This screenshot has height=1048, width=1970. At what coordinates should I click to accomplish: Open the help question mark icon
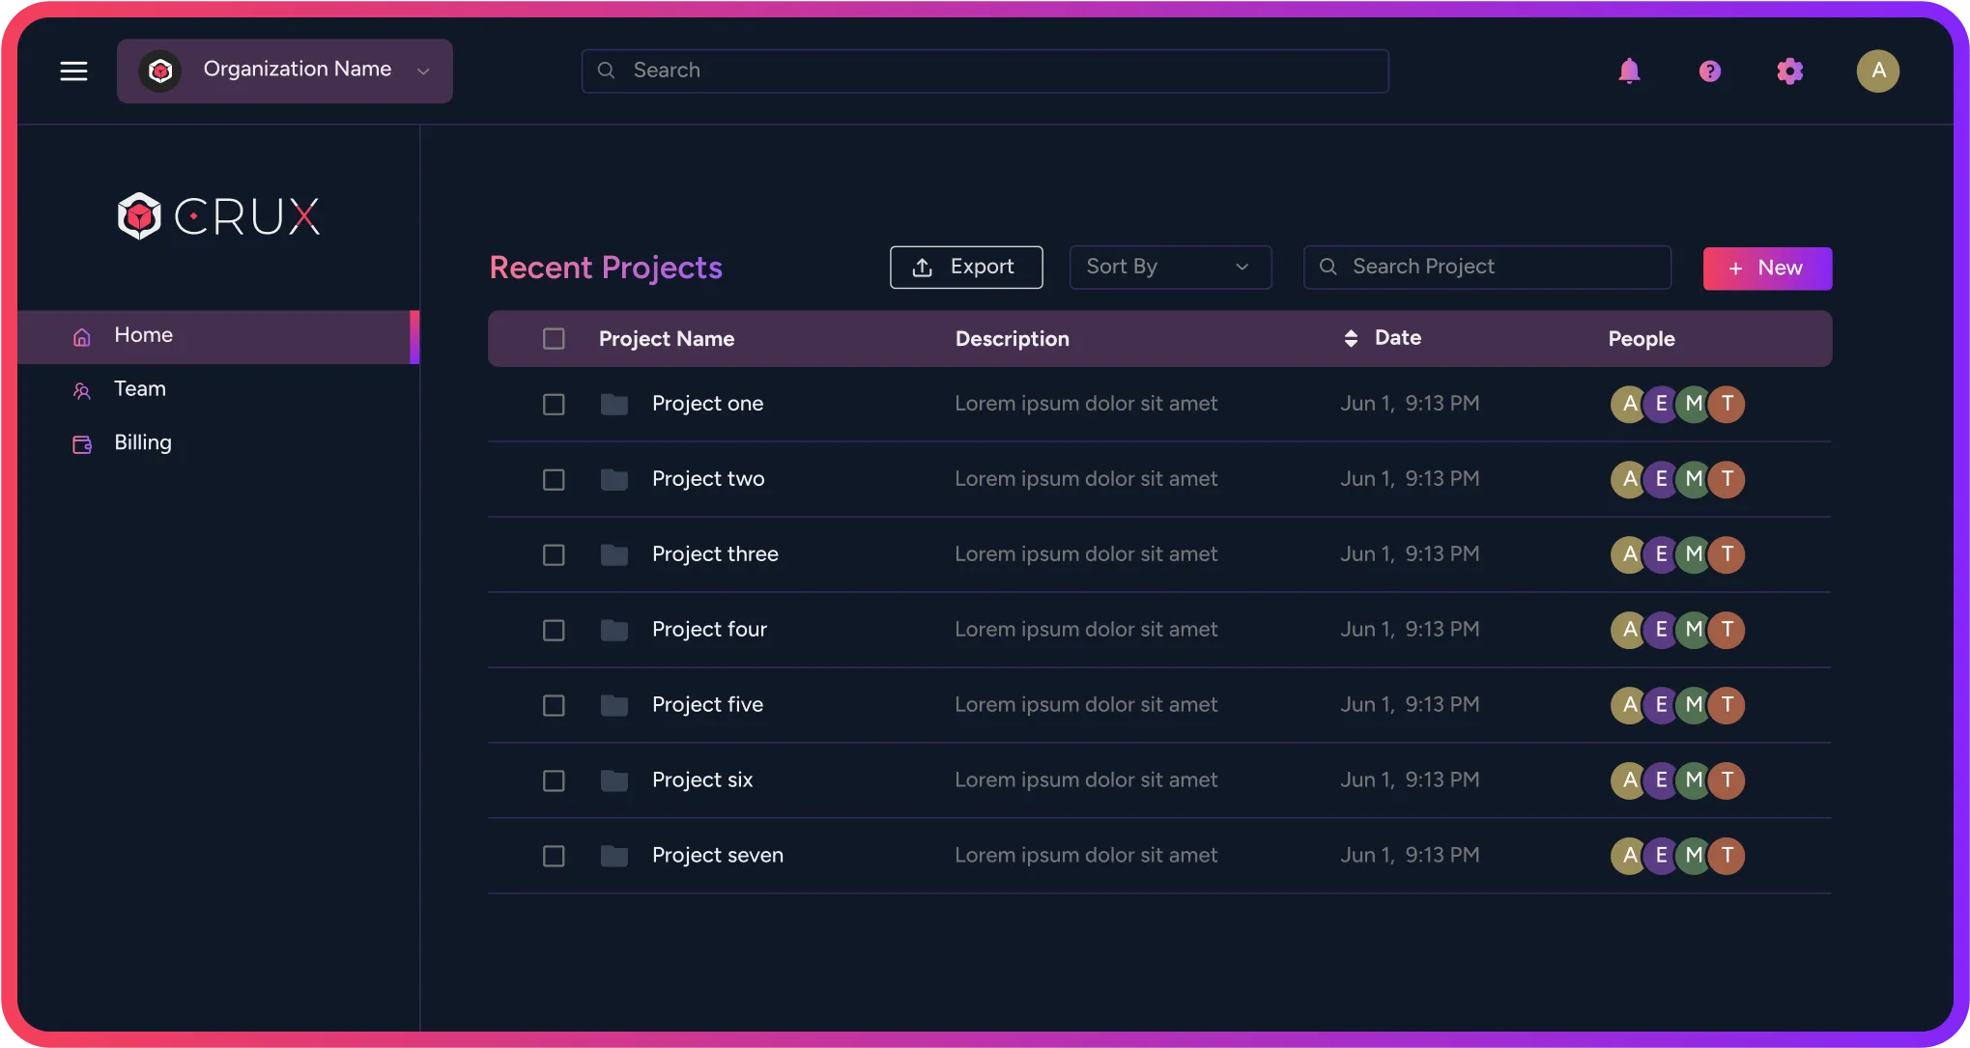pyautogui.click(x=1709, y=71)
